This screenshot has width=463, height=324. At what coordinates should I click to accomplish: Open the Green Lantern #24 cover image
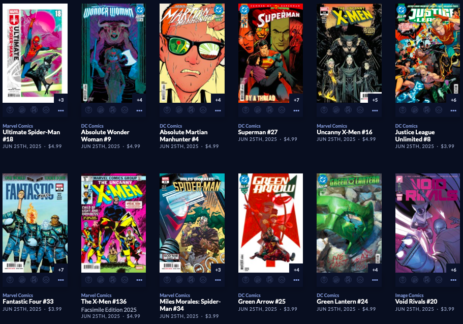(349, 223)
